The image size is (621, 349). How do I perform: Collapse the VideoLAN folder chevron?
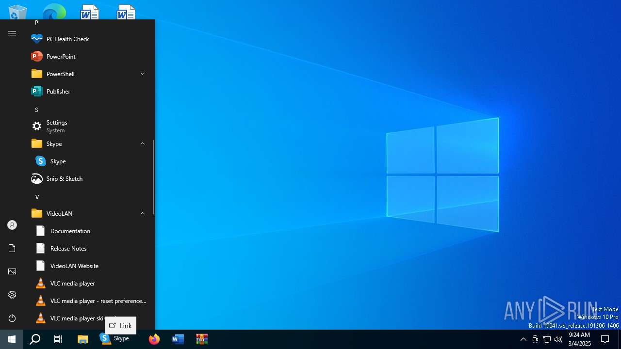point(143,213)
